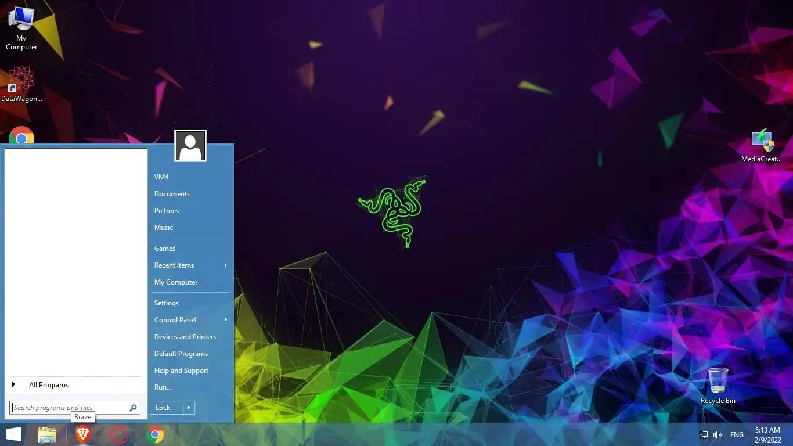
Task: Click the Lock button
Action: [167, 408]
